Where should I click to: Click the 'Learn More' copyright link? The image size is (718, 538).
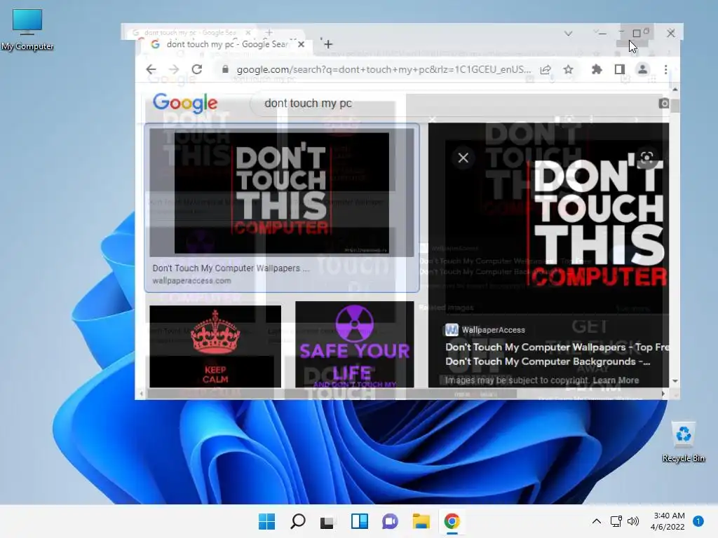point(616,380)
